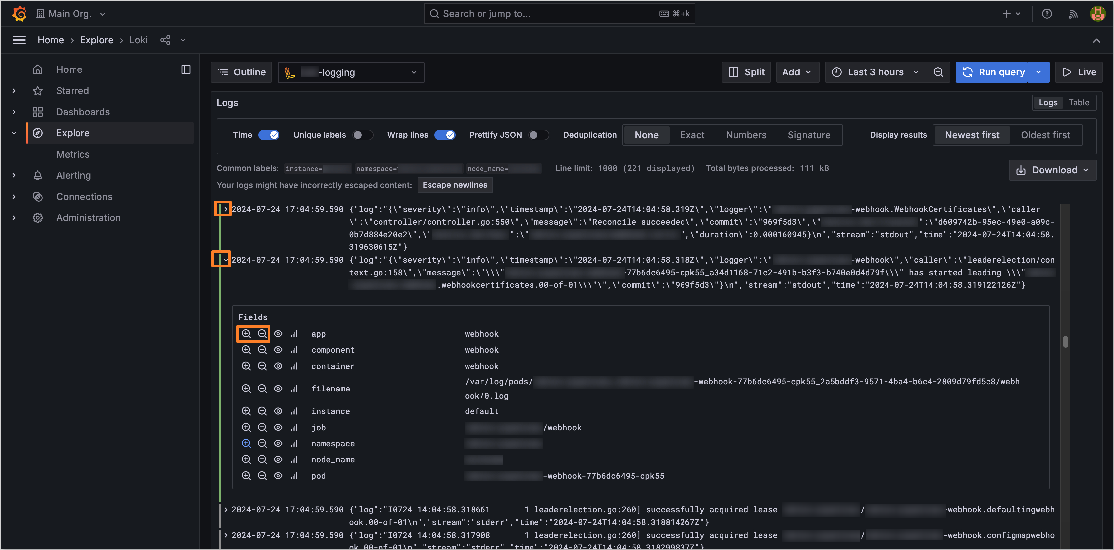Toggle the Prettify JSON switch
1114x550 pixels.
(x=536, y=134)
